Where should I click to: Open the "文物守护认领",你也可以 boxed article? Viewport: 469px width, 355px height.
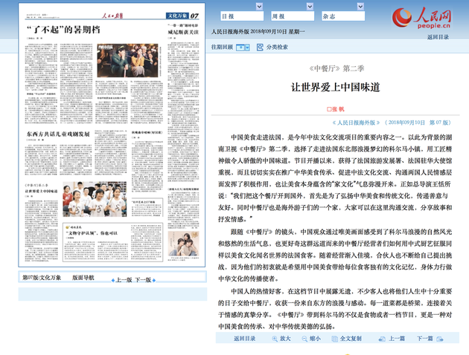92,233
